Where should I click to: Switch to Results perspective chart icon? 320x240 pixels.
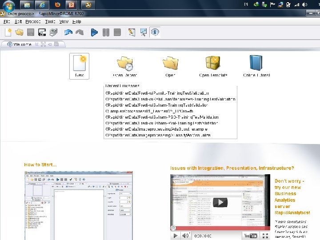(x=144, y=32)
